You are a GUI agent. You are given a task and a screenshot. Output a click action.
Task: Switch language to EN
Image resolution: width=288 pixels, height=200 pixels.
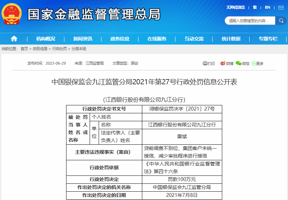tap(268, 7)
